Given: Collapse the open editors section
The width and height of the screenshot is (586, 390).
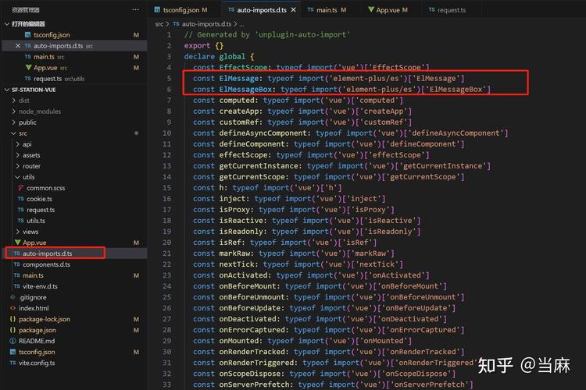Looking at the screenshot, I should [7, 24].
